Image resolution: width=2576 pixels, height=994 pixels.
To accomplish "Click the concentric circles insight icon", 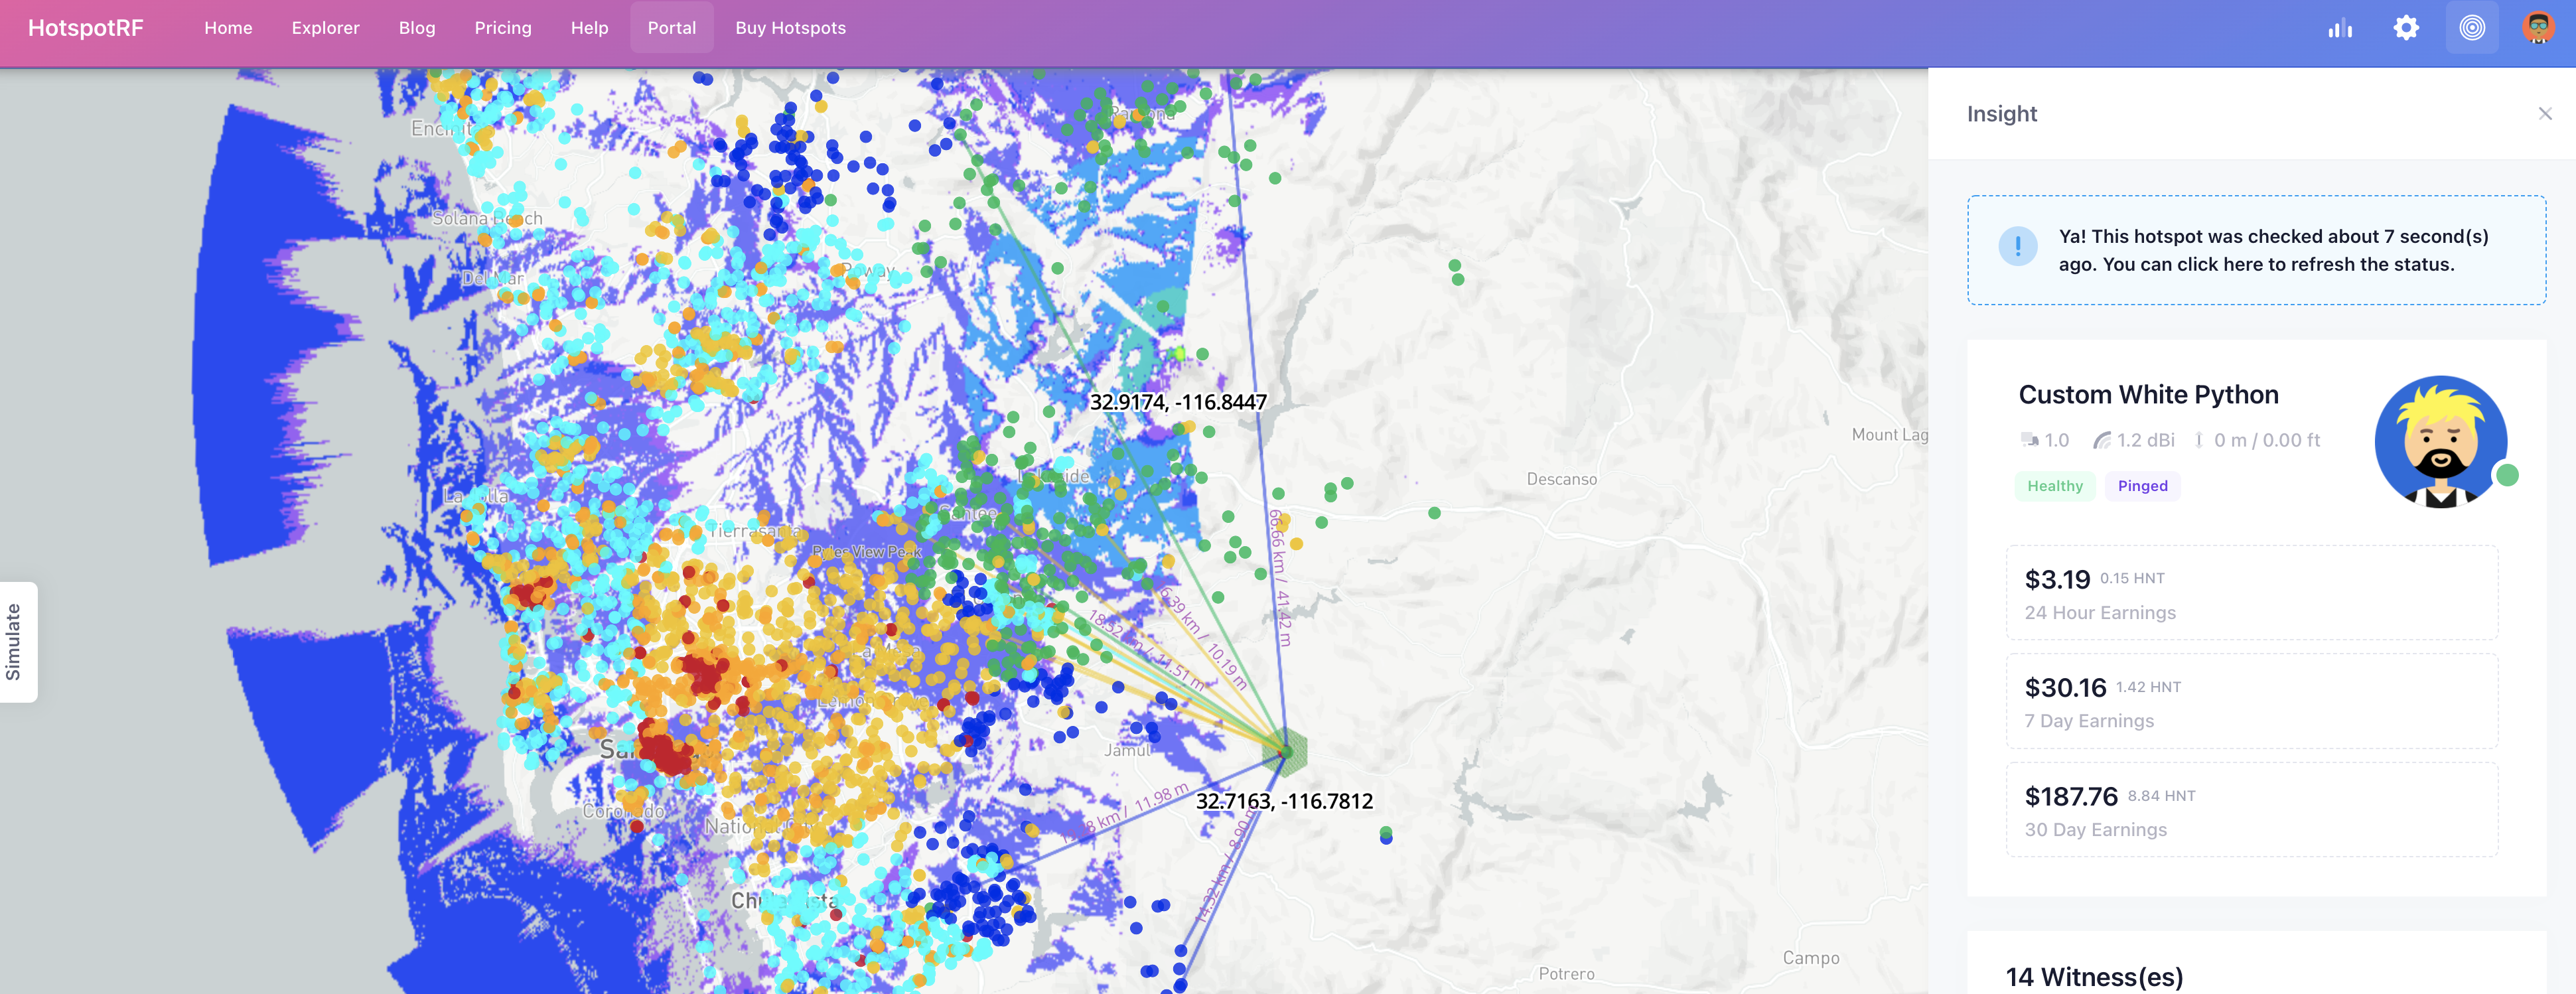I will (2471, 28).
